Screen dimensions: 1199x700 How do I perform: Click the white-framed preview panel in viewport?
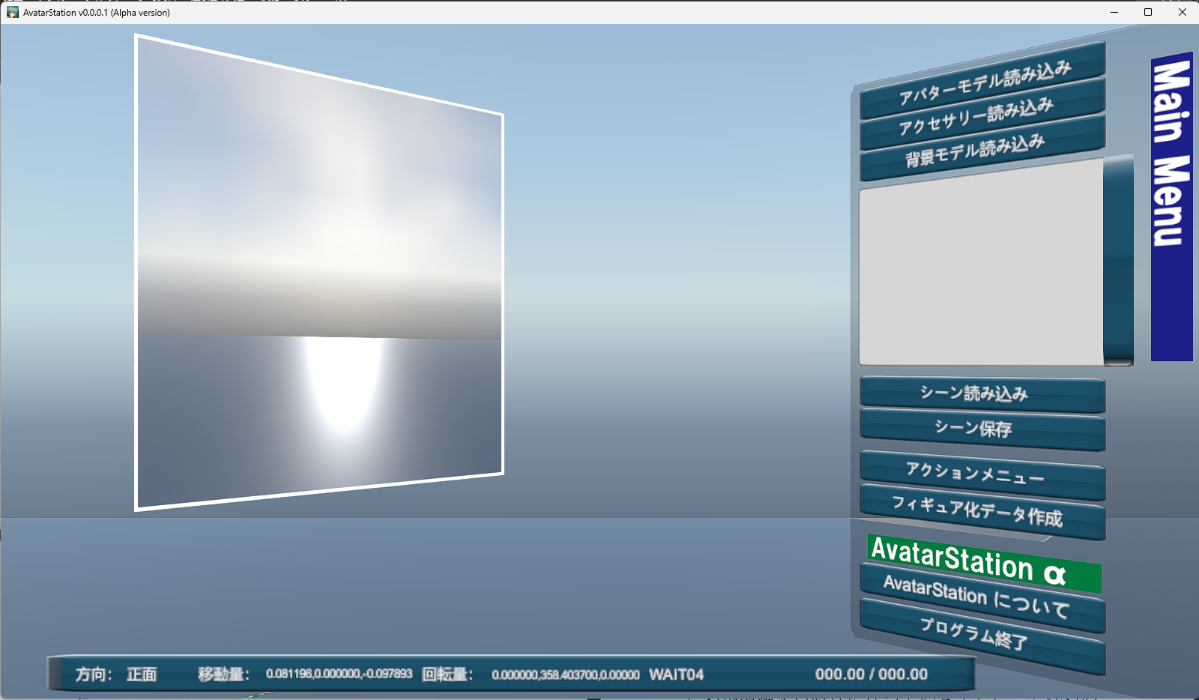tap(318, 274)
